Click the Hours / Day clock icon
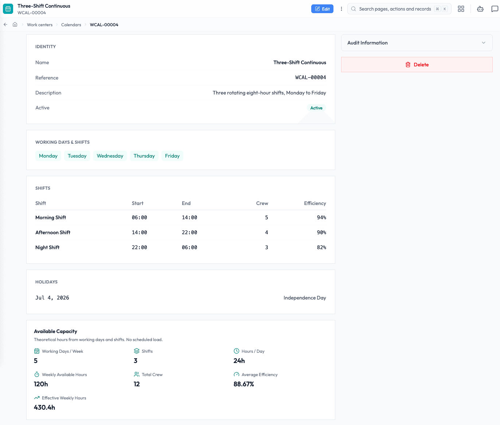Viewport: 500px width, 425px height. [x=237, y=351]
